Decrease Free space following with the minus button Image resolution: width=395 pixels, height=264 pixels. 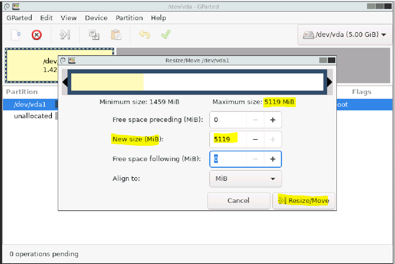pos(255,159)
